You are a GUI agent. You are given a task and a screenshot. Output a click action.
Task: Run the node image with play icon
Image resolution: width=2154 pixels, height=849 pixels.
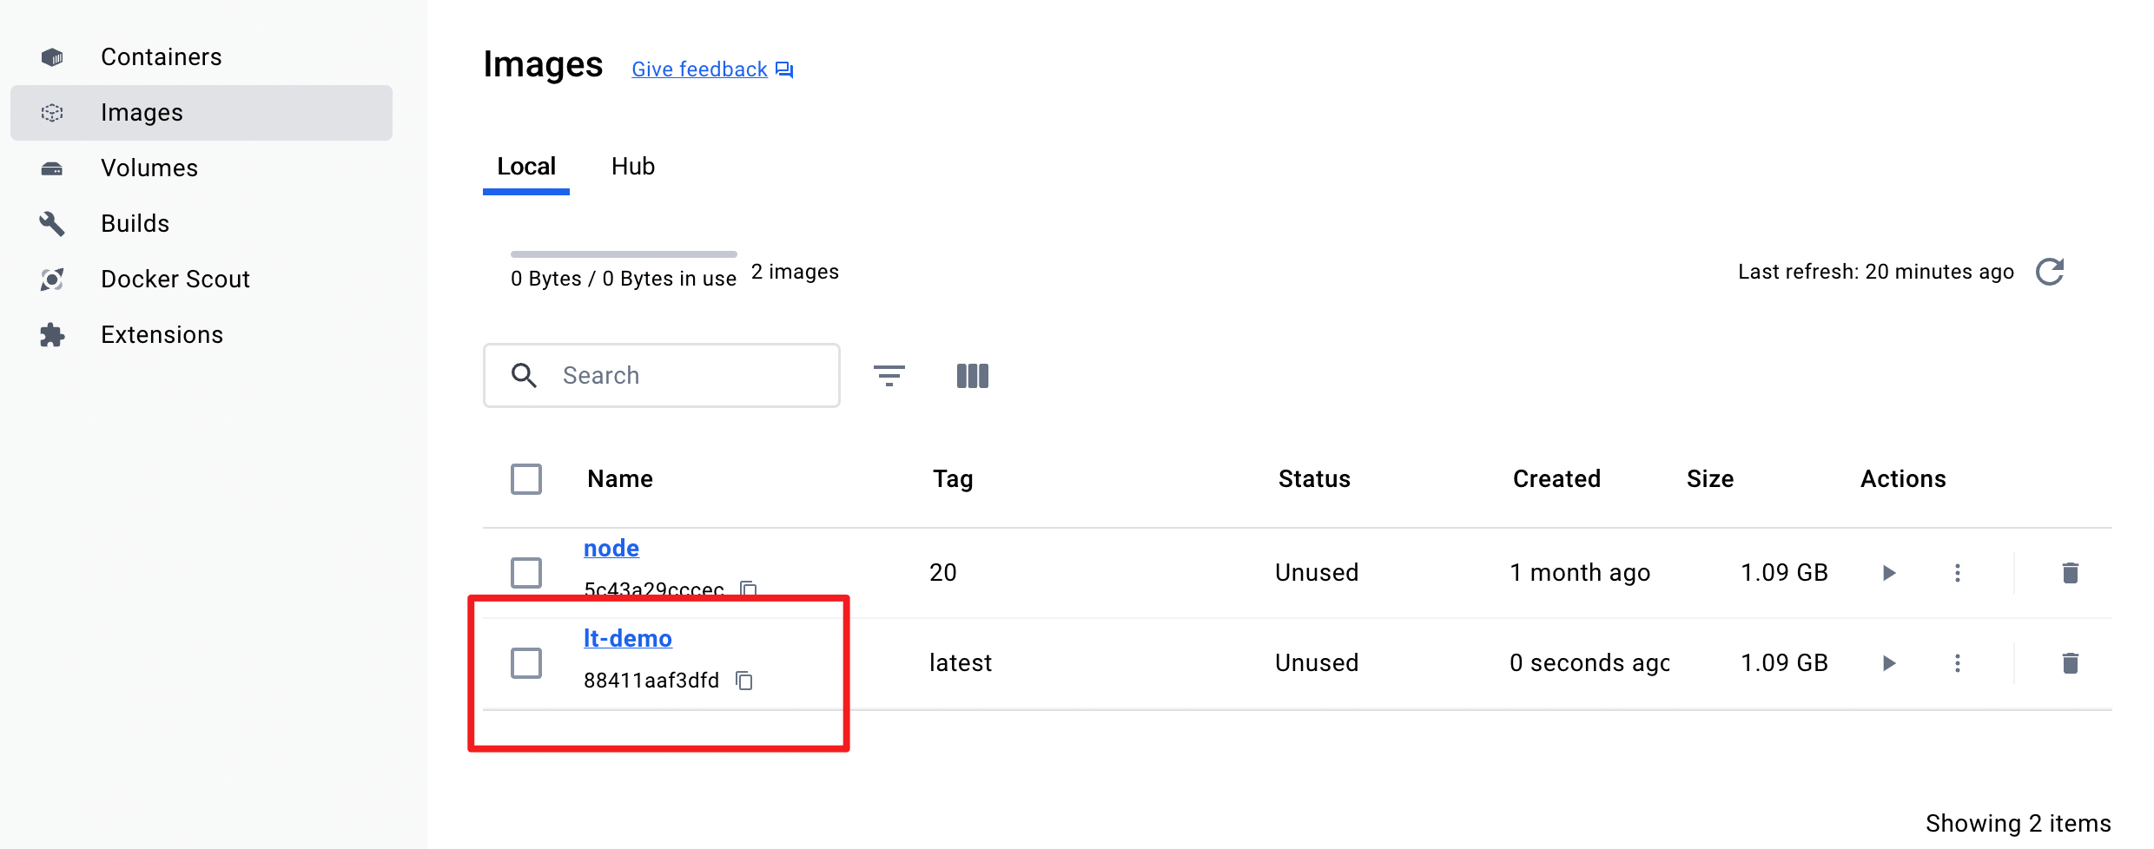(x=1888, y=573)
